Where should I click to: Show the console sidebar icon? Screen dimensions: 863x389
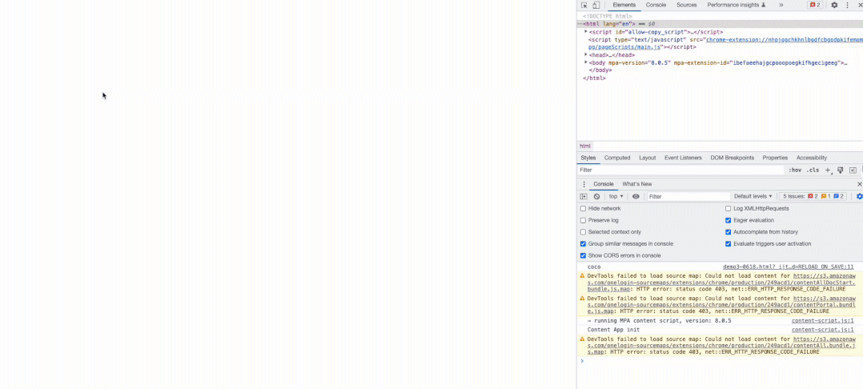pyautogui.click(x=584, y=196)
